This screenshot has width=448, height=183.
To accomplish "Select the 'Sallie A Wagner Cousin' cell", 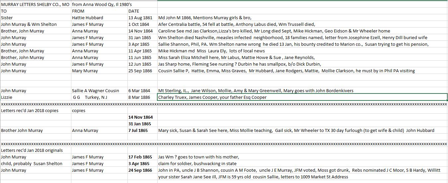I will [x=99, y=91].
